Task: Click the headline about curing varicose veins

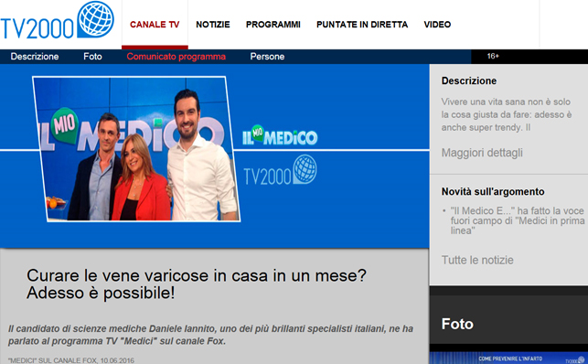Action: click(196, 284)
